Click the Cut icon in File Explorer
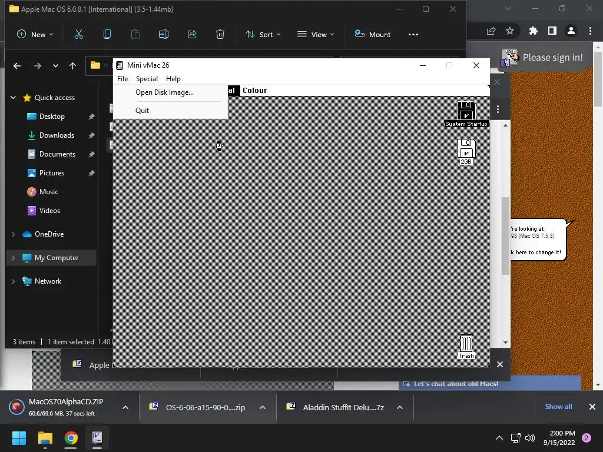Image resolution: width=603 pixels, height=452 pixels. pyautogui.click(x=79, y=34)
